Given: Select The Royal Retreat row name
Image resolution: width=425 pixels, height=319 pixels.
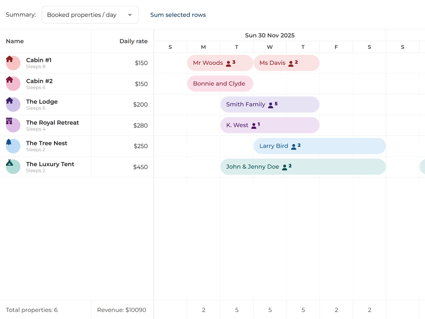Looking at the screenshot, I should pyautogui.click(x=52, y=123).
